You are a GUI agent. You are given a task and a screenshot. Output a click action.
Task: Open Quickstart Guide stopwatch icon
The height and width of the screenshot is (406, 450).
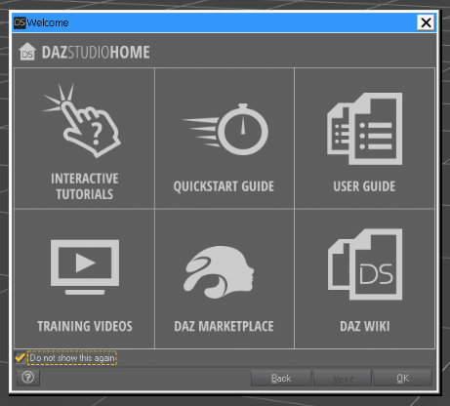pos(225,130)
